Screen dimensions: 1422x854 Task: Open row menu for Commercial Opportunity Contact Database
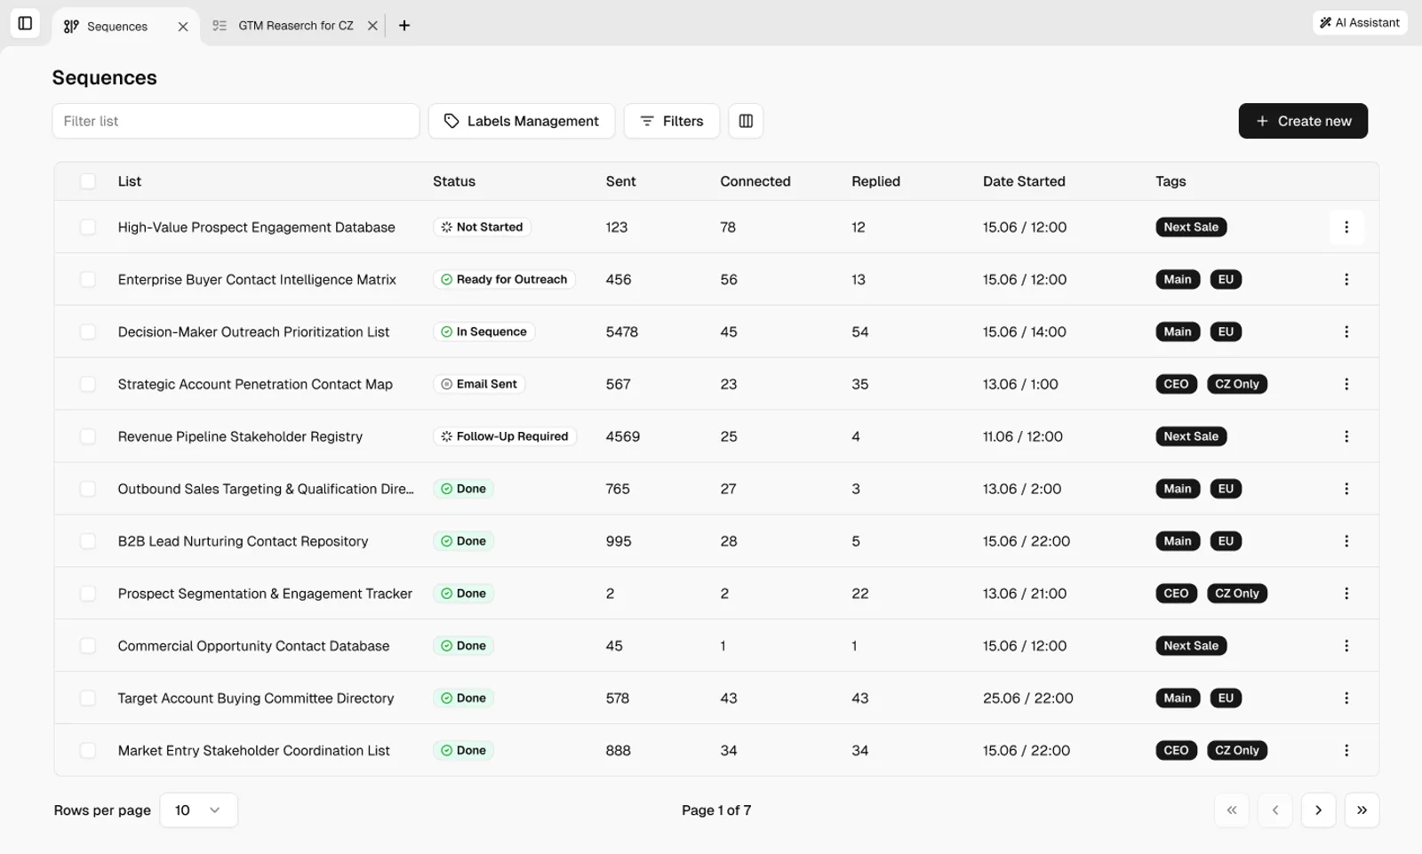(x=1346, y=646)
